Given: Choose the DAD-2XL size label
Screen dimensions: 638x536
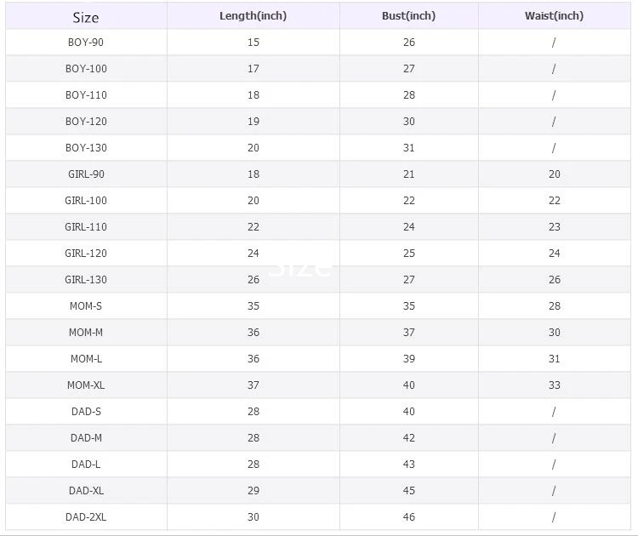Looking at the screenshot, I should (86, 517).
